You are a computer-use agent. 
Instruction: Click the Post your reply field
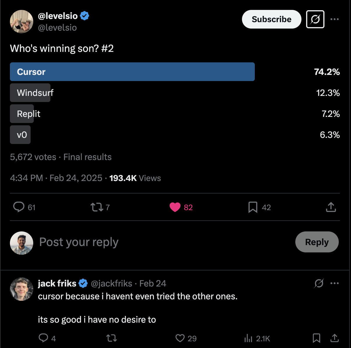tap(146, 242)
